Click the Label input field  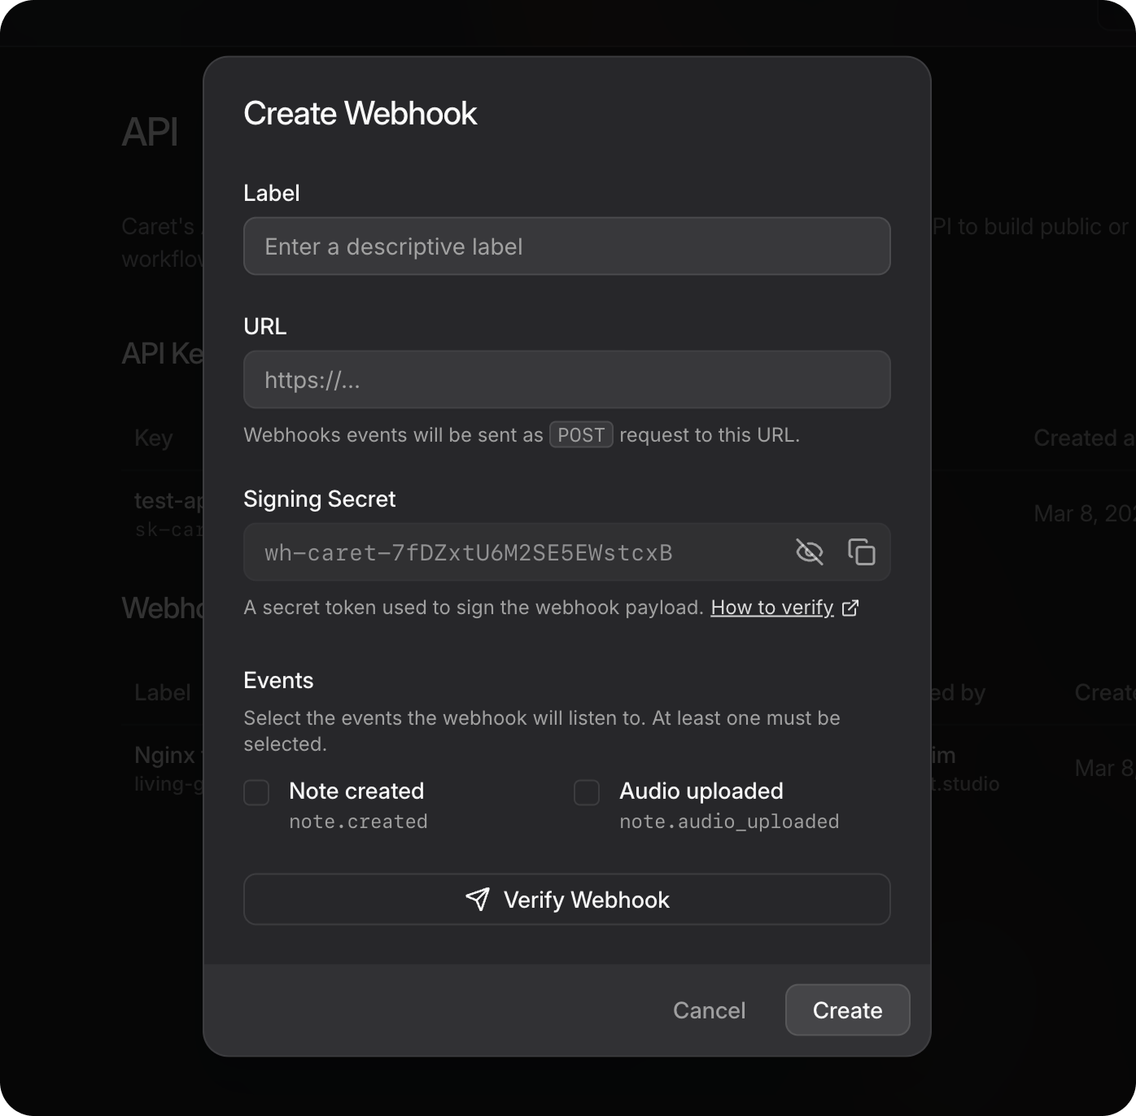(x=567, y=246)
